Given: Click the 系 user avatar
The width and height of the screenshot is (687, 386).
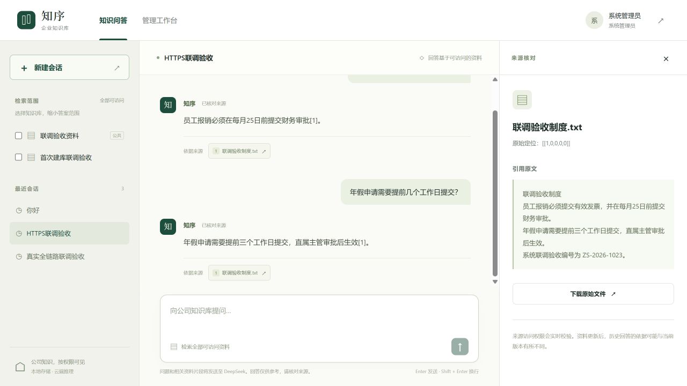Looking at the screenshot, I should (x=594, y=20).
